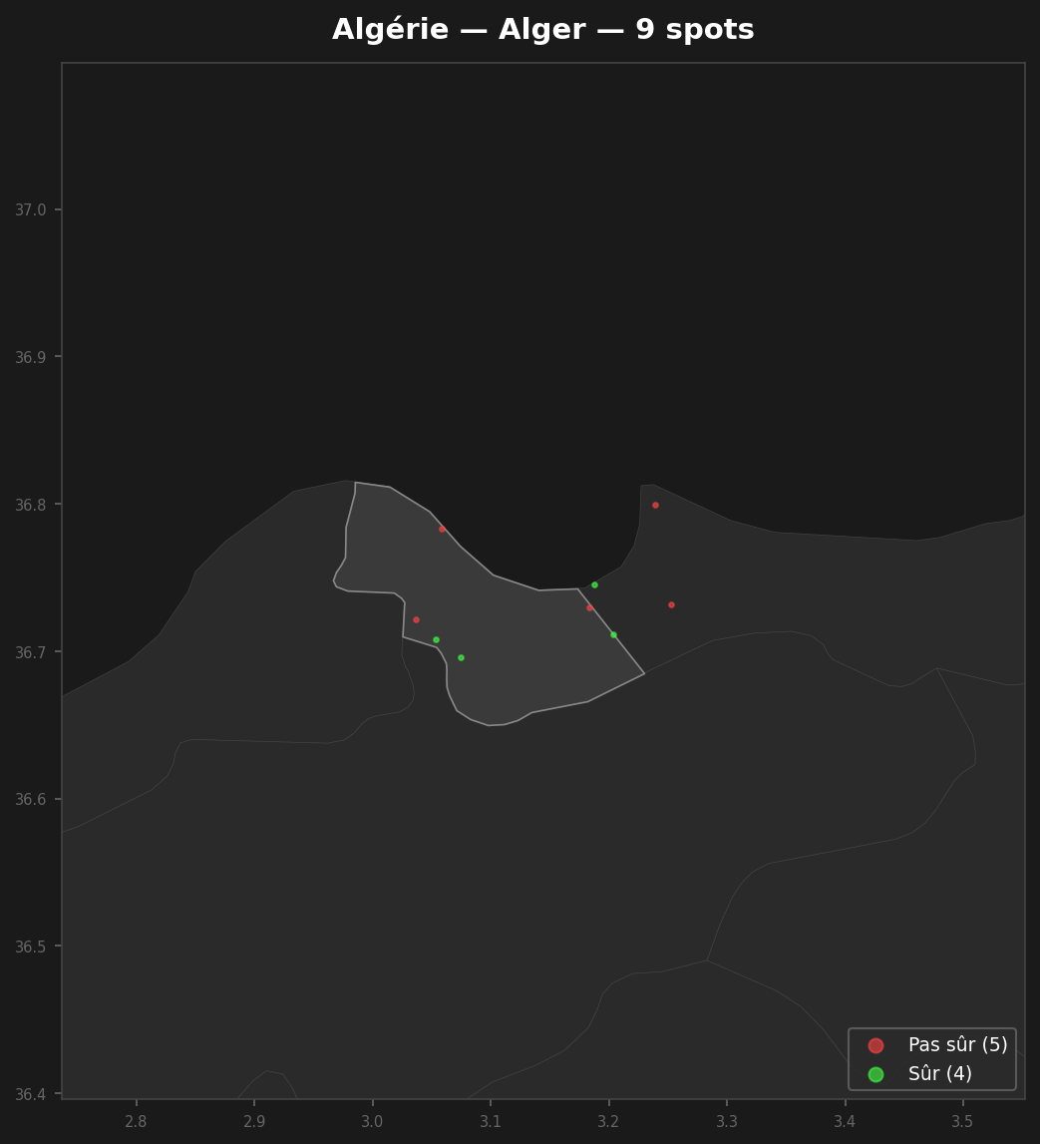Click the y-axis tick label 36.8
The height and width of the screenshot is (1144, 1040).
tap(31, 505)
